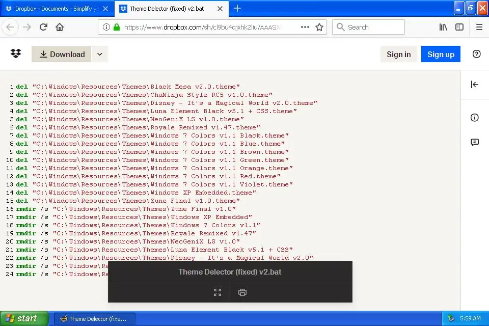This screenshot has width=489, height=326.
Task: Select Theme Delector taskbar window button
Action: pyautogui.click(x=95, y=318)
